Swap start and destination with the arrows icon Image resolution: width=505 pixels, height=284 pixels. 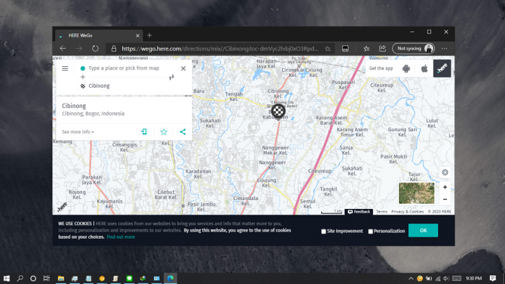171,77
